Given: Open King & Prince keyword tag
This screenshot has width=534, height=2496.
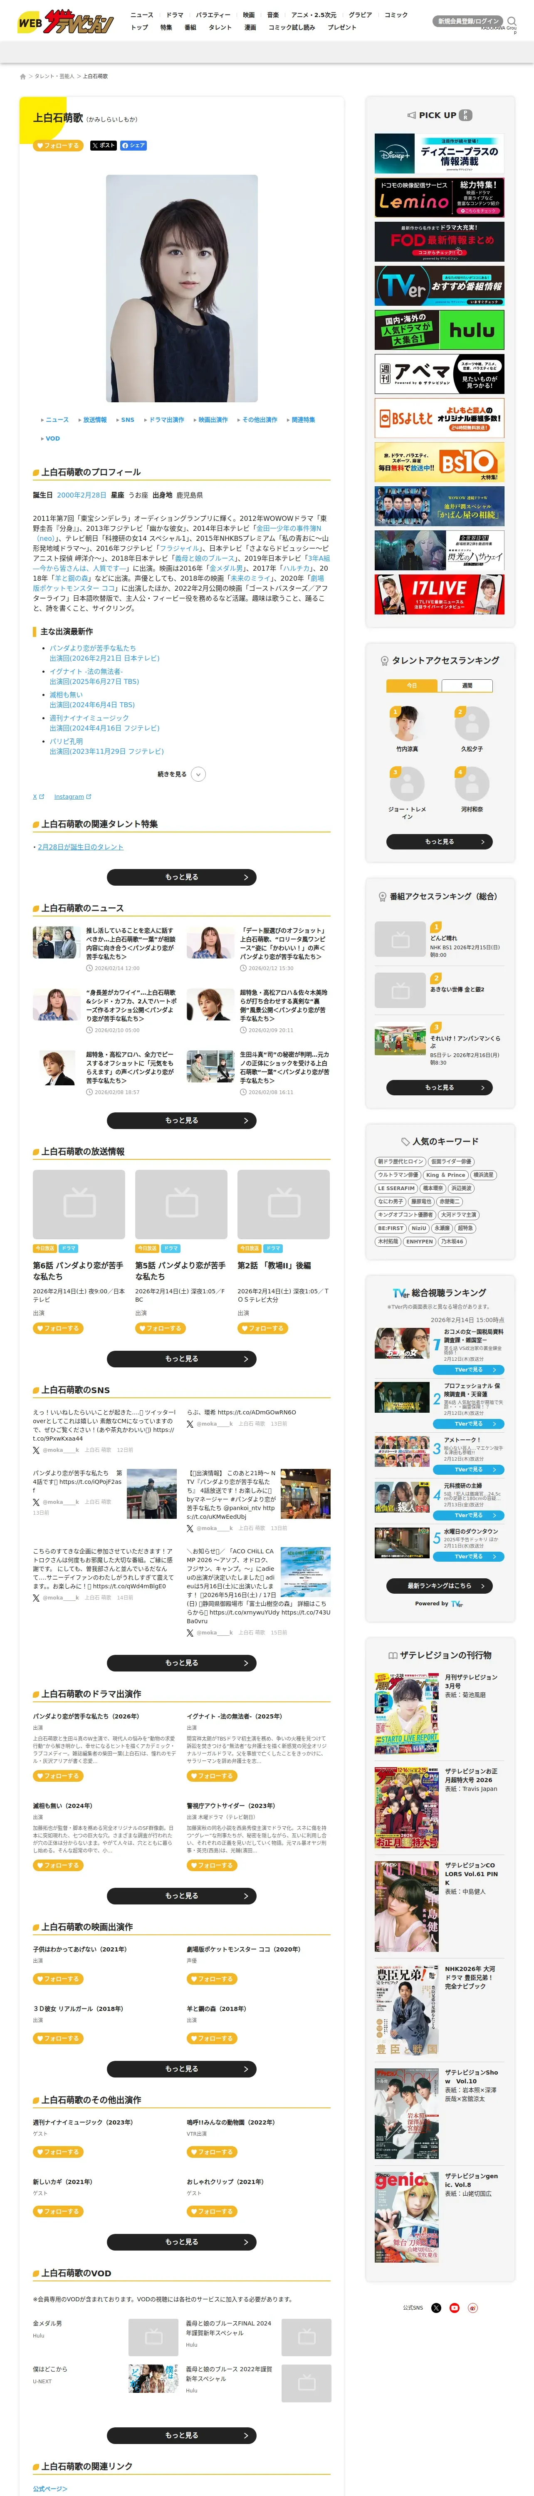Looking at the screenshot, I should tap(446, 1174).
